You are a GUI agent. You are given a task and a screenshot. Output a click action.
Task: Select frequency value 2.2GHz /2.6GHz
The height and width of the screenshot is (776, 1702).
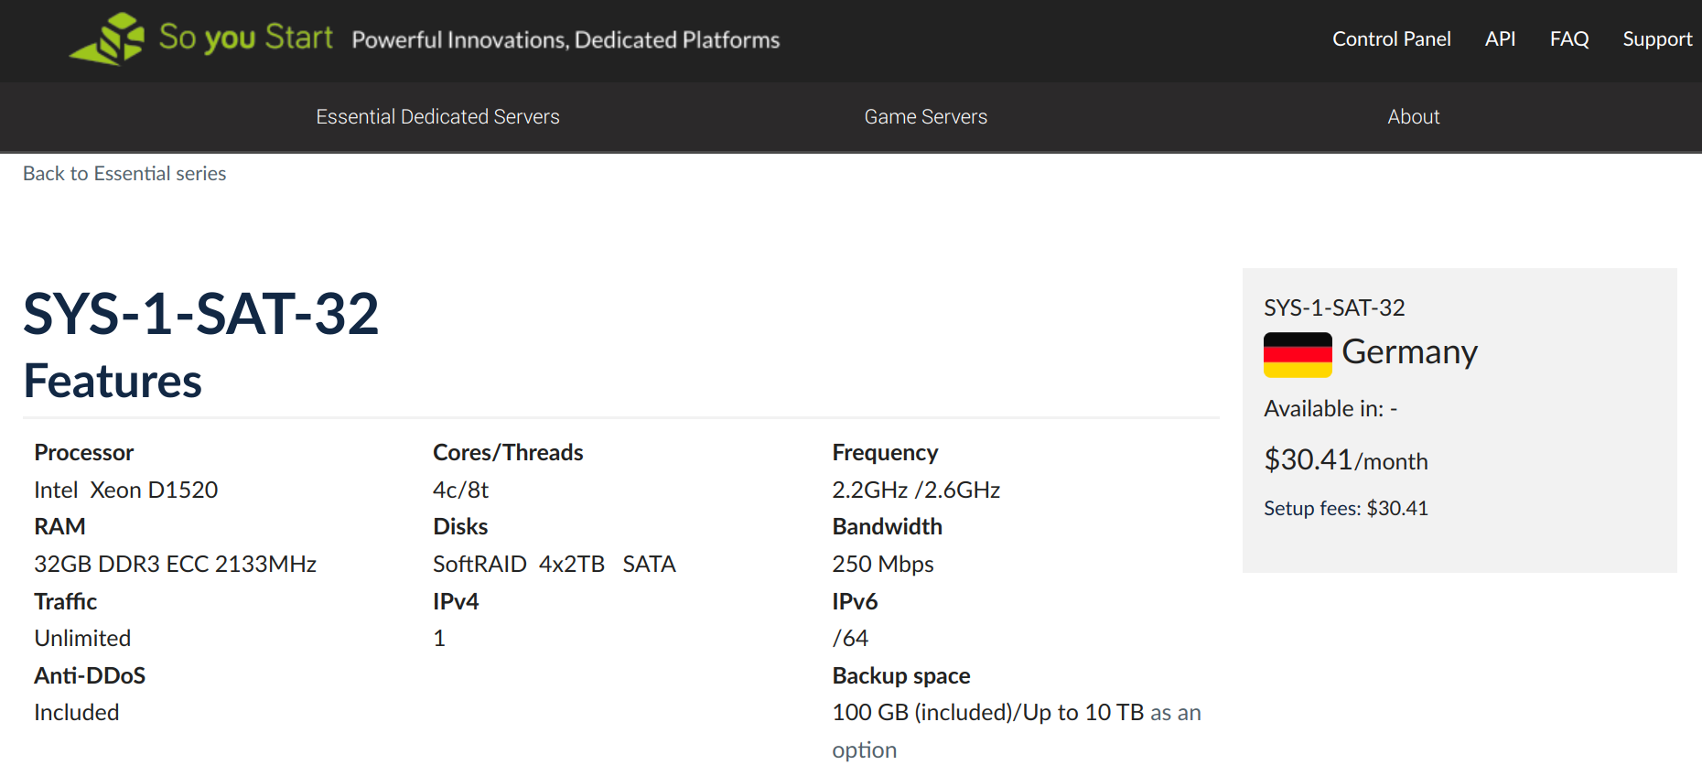tap(916, 490)
